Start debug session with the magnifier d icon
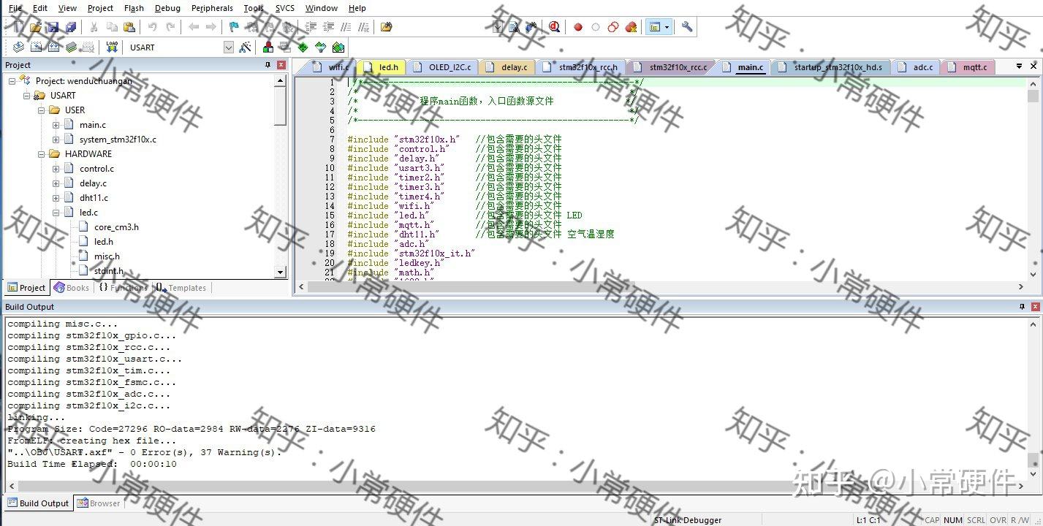Viewport: 1043px width, 526px height. tap(555, 27)
